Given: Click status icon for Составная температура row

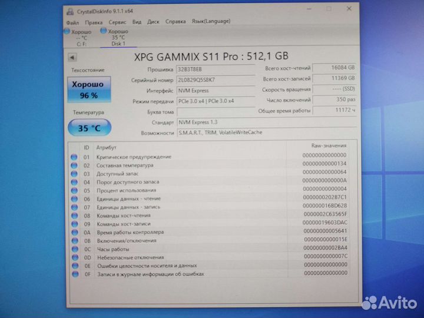Looking at the screenshot, I should (x=74, y=165).
